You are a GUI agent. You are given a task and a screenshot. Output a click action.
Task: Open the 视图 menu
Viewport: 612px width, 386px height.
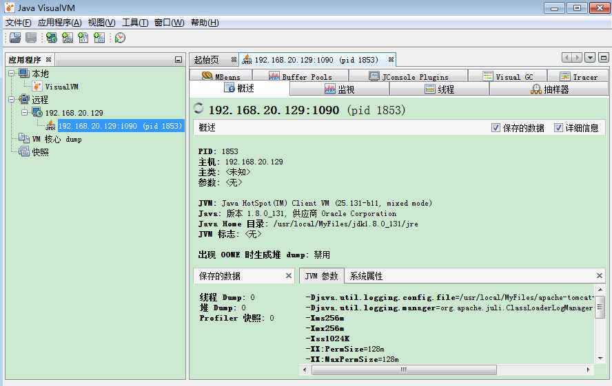pos(101,23)
